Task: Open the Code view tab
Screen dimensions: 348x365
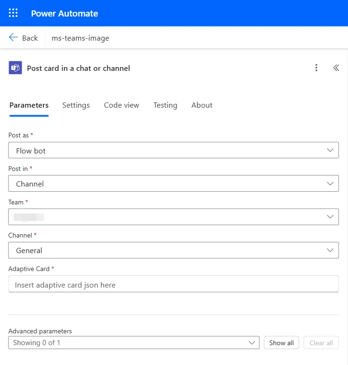Action: [121, 105]
